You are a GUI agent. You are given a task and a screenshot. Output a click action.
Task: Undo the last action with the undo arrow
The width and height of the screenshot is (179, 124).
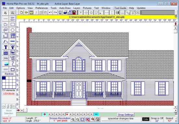click(x=50, y=12)
